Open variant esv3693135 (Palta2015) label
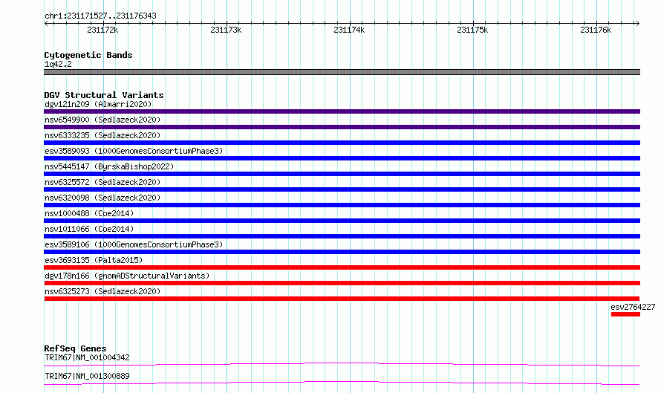Viewport: 661px width, 393px height. [94, 260]
